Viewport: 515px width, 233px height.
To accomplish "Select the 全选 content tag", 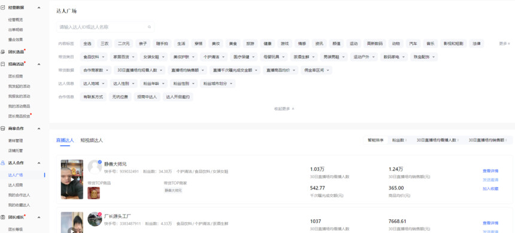I will click(87, 43).
